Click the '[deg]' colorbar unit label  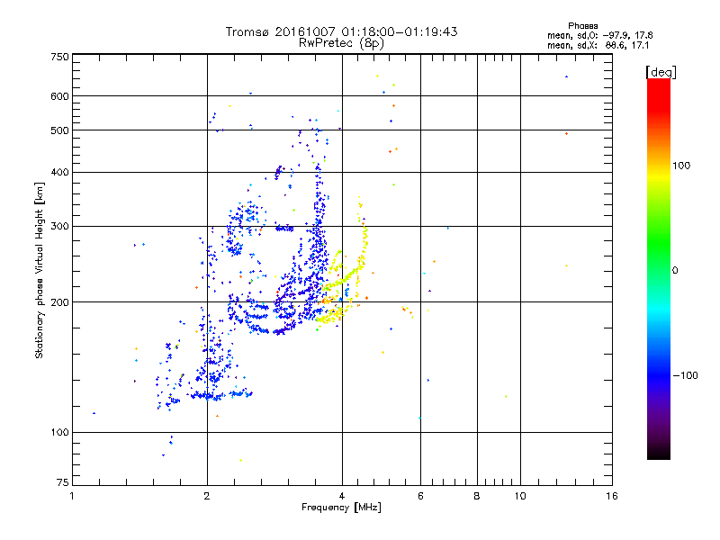coord(661,72)
